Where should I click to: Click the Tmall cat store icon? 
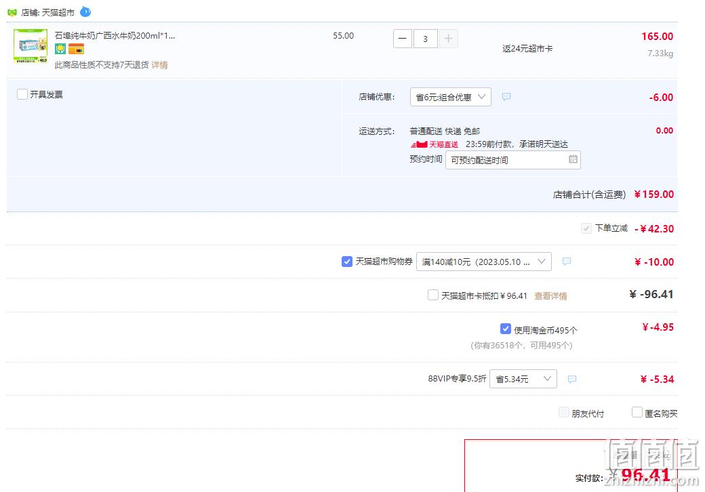tap(12, 13)
